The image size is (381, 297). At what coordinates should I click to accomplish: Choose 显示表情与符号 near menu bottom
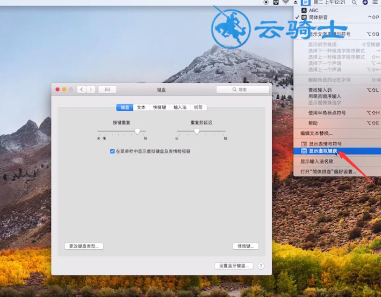(x=337, y=144)
